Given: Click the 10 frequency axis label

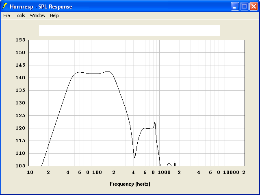Looking at the screenshot, I should [30, 172].
